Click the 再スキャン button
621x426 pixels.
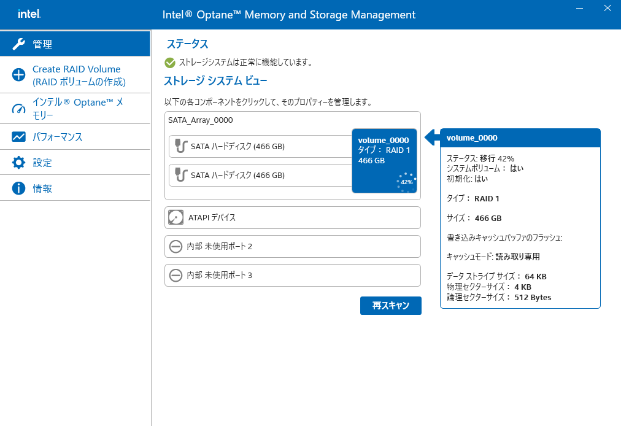point(390,306)
